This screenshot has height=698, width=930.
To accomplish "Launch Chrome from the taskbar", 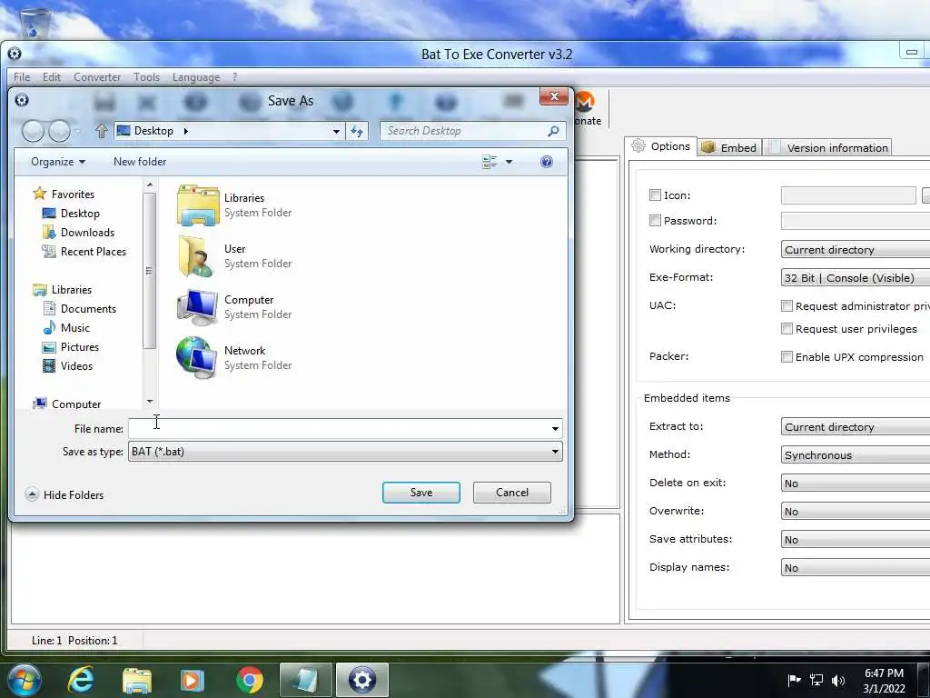I will [250, 680].
